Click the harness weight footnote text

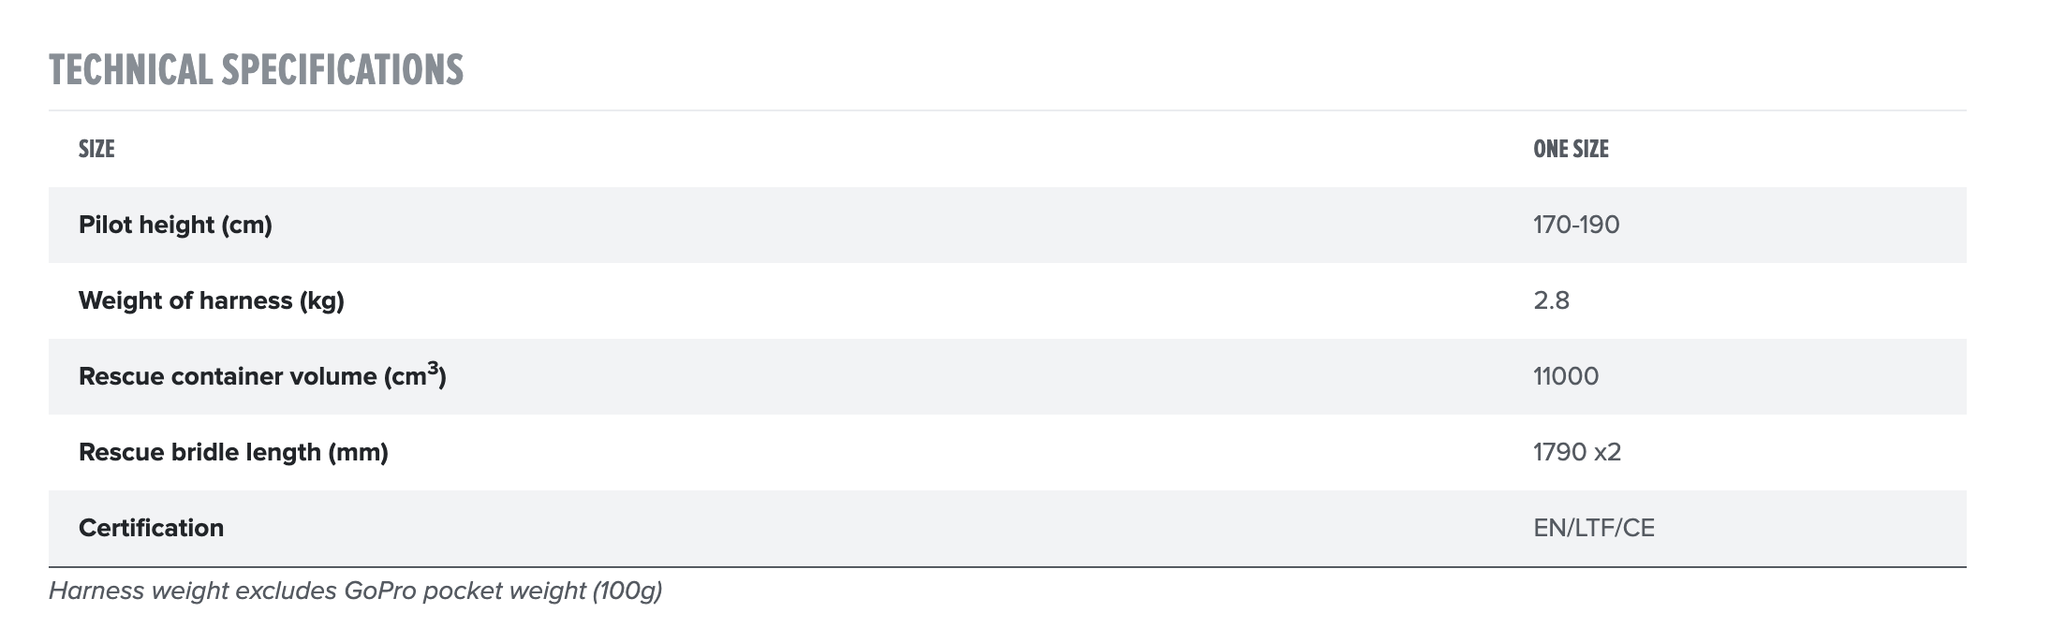[355, 591]
